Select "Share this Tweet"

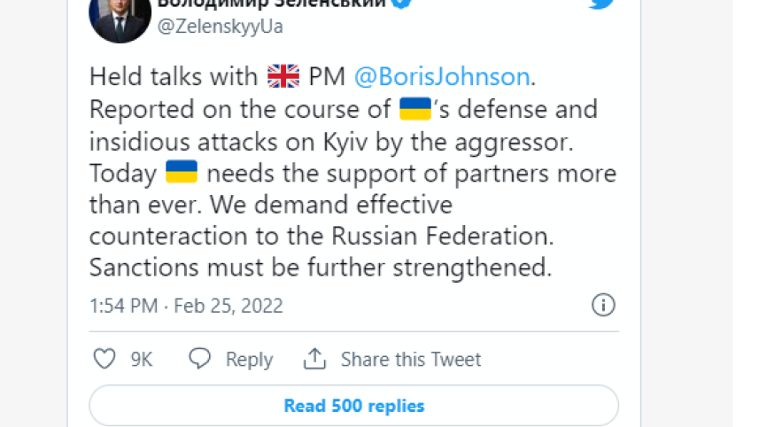pyautogui.click(x=411, y=360)
